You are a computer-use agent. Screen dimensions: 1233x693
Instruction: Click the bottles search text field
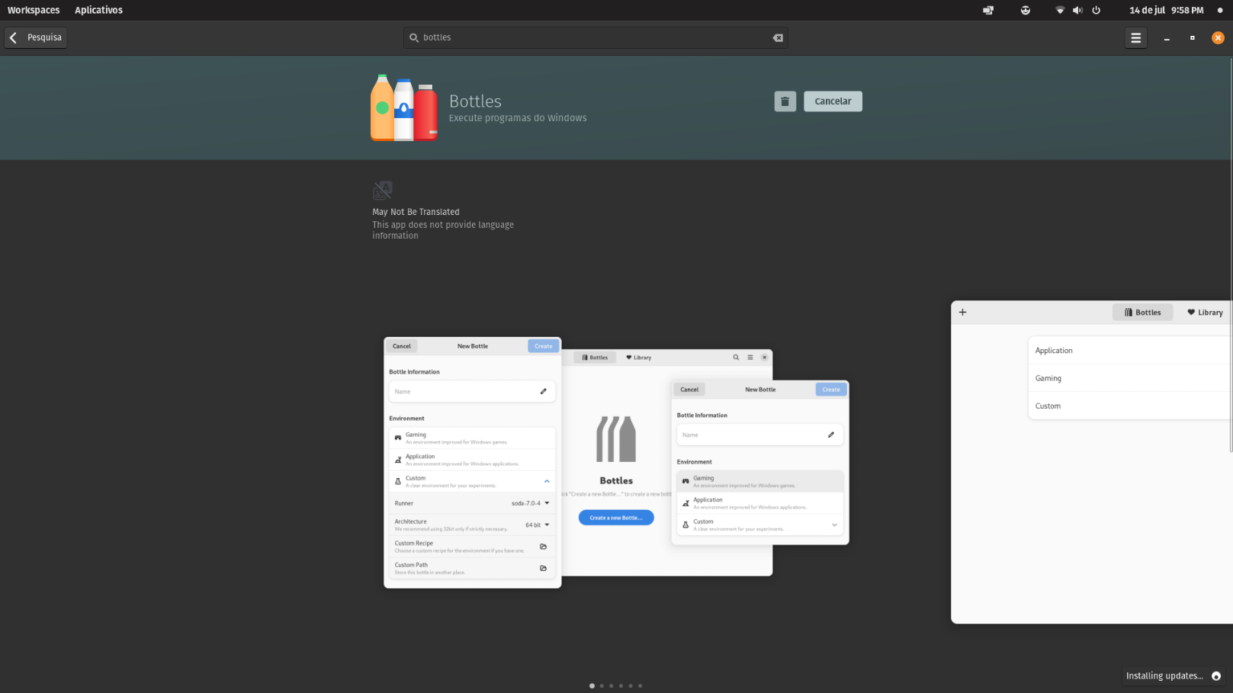[x=594, y=38]
